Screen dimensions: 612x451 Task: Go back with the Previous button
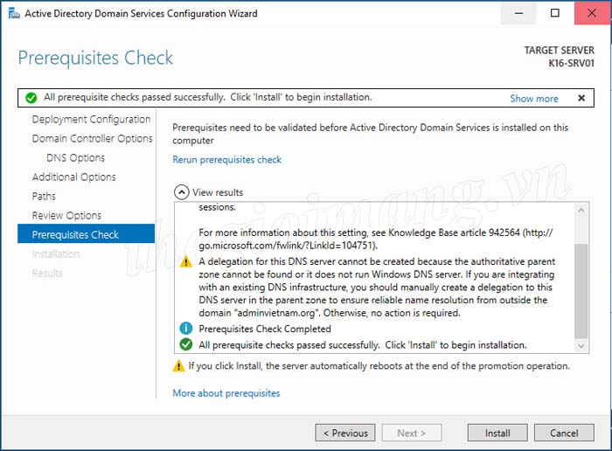coord(345,433)
